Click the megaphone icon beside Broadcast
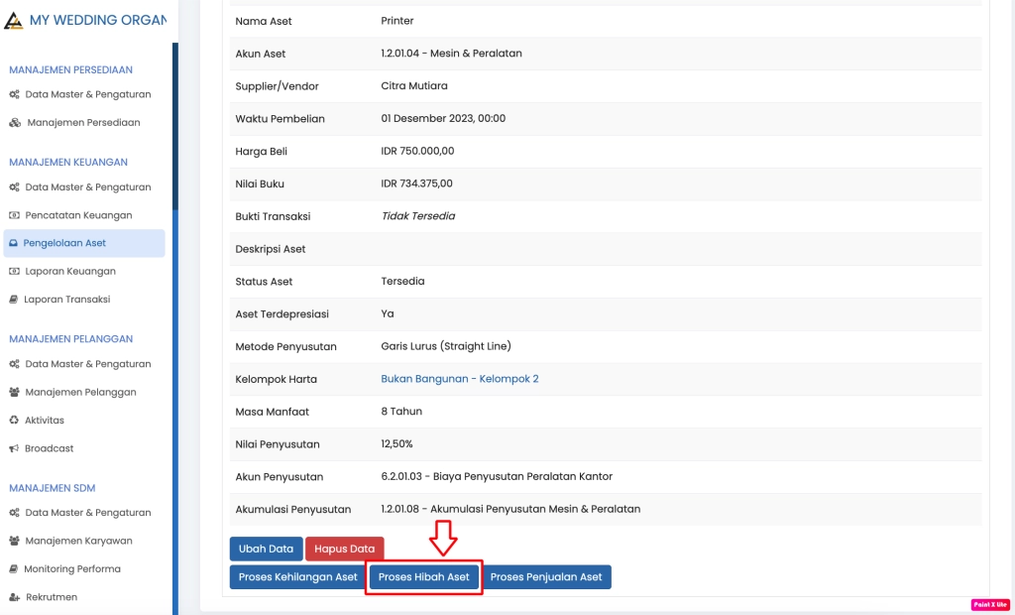The width and height of the screenshot is (1015, 615). click(14, 448)
